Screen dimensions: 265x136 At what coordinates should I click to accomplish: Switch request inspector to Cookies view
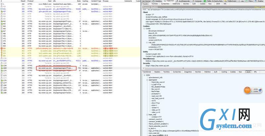point(203,4)
